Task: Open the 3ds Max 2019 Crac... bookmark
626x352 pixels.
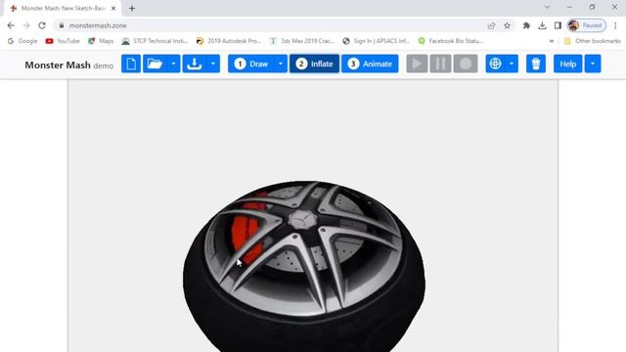Action: [x=302, y=41]
